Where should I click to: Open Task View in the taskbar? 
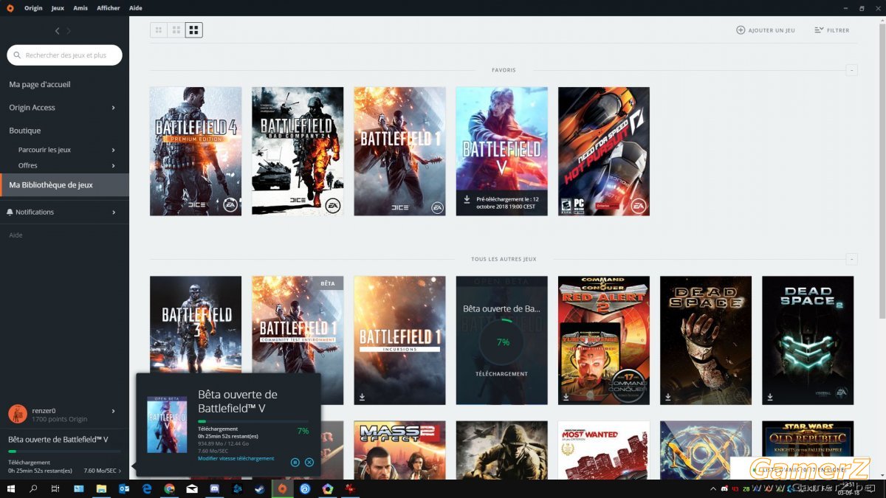[55, 488]
